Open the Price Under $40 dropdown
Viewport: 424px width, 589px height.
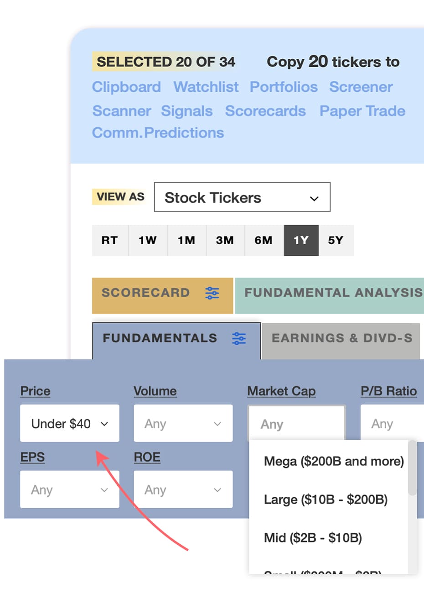point(70,424)
